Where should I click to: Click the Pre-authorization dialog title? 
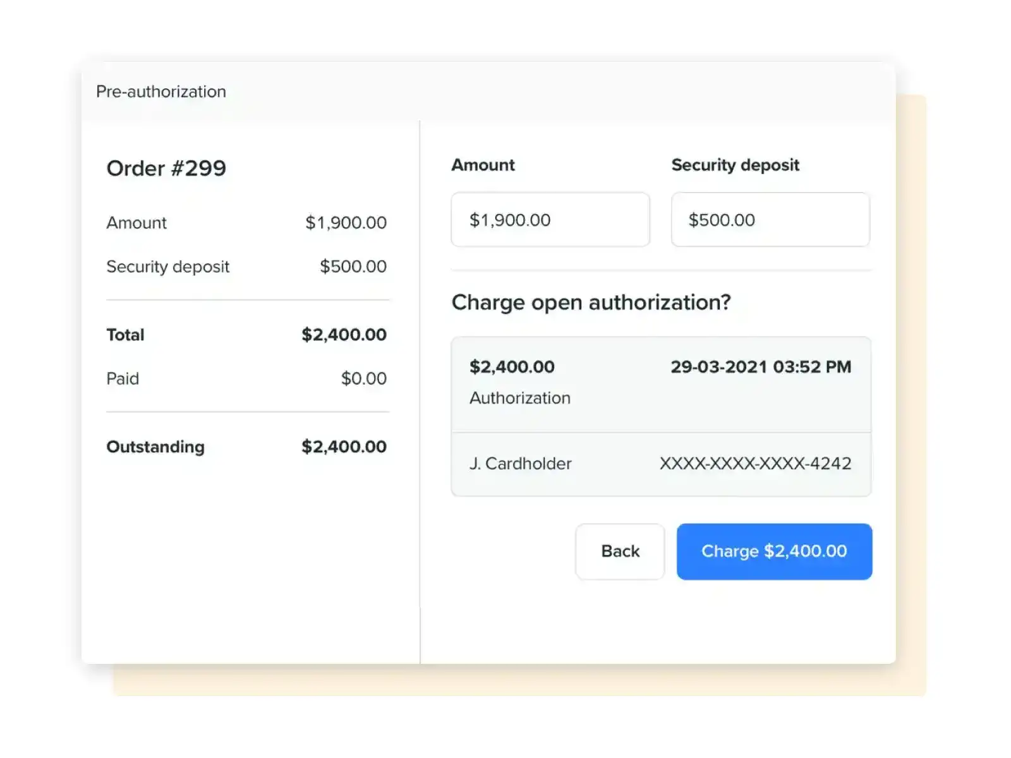pos(160,91)
